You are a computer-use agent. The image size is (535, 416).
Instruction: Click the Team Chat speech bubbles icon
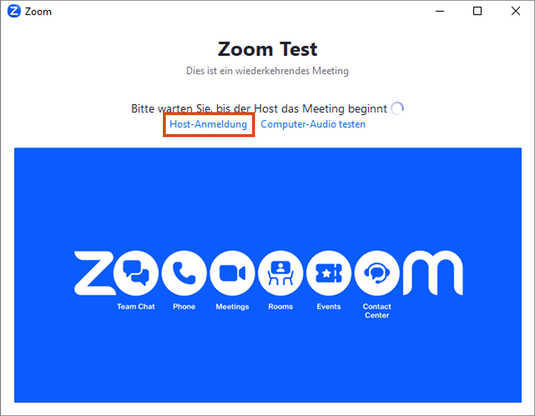click(x=136, y=273)
